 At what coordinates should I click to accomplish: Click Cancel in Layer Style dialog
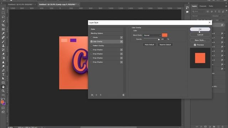click(x=200, y=35)
